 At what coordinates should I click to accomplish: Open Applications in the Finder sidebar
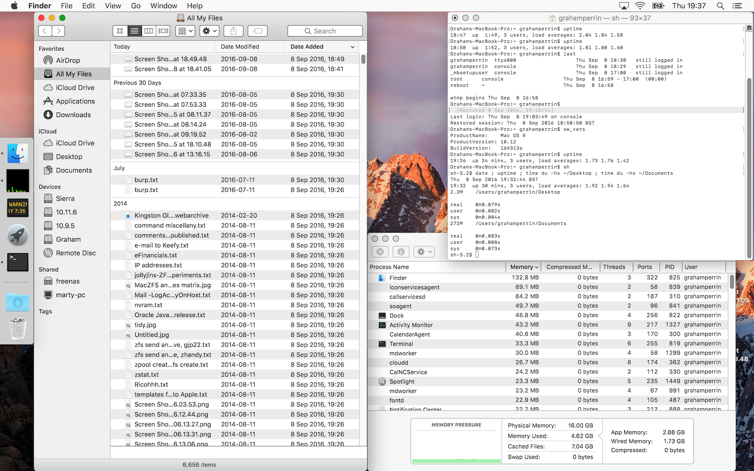tap(72, 101)
